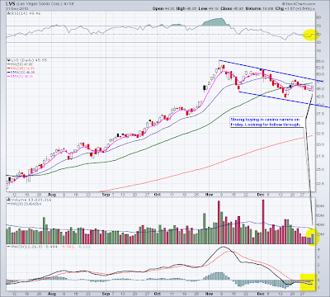Click the 30.0 price axis label

(320, 144)
